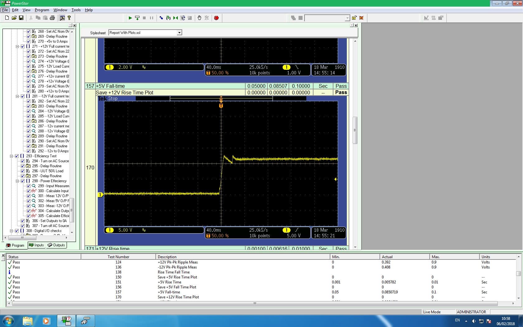Switch to the Outputs tab
Image resolution: width=523 pixels, height=327 pixels.
point(56,245)
